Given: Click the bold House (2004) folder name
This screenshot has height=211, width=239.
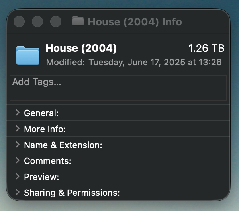Looking at the screenshot, I should point(81,48).
